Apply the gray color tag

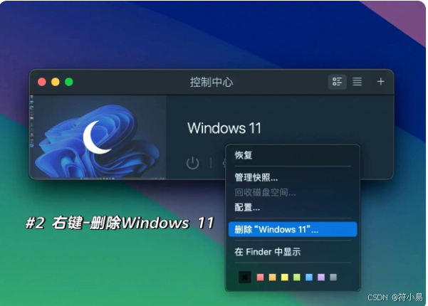(333, 278)
